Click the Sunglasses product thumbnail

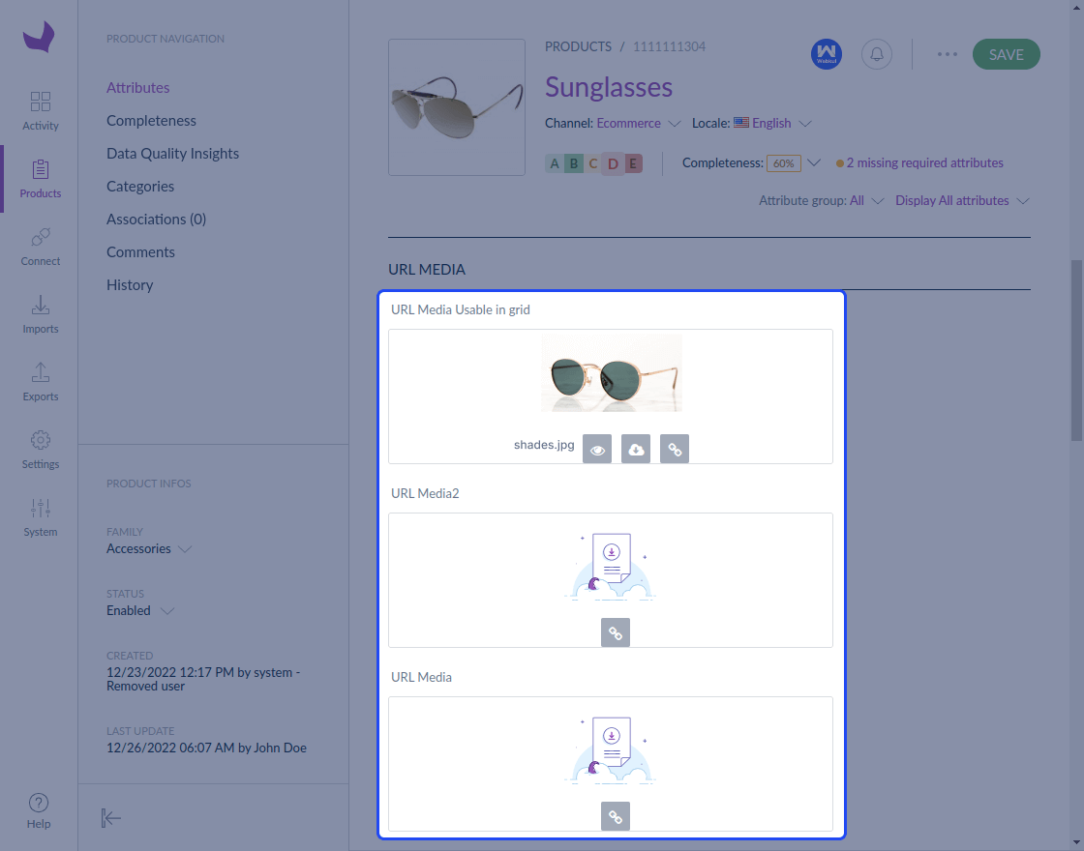click(x=456, y=107)
